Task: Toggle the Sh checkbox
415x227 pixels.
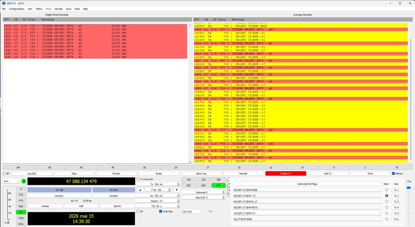Action: coord(138,211)
